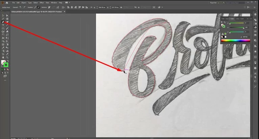Select the Scale tool
The height and width of the screenshot is (139, 259).
[7, 35]
